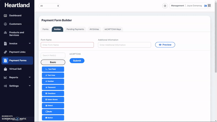The width and height of the screenshot is (217, 122).
Task: Open the four-squares apps grid icon
Action: 209,6
